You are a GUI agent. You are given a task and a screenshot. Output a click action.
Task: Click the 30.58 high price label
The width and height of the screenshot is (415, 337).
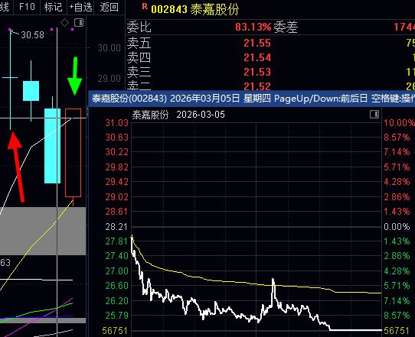(33, 35)
